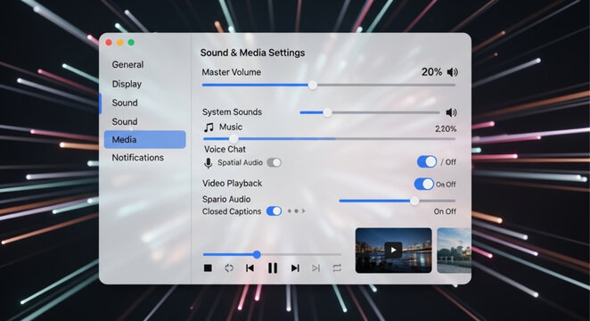The width and height of the screenshot is (590, 321).
Task: Toggle the Spatial Audio switch
Action: [274, 162]
